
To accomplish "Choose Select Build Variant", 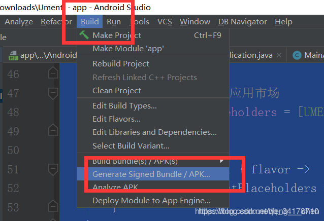I will [153, 146].
